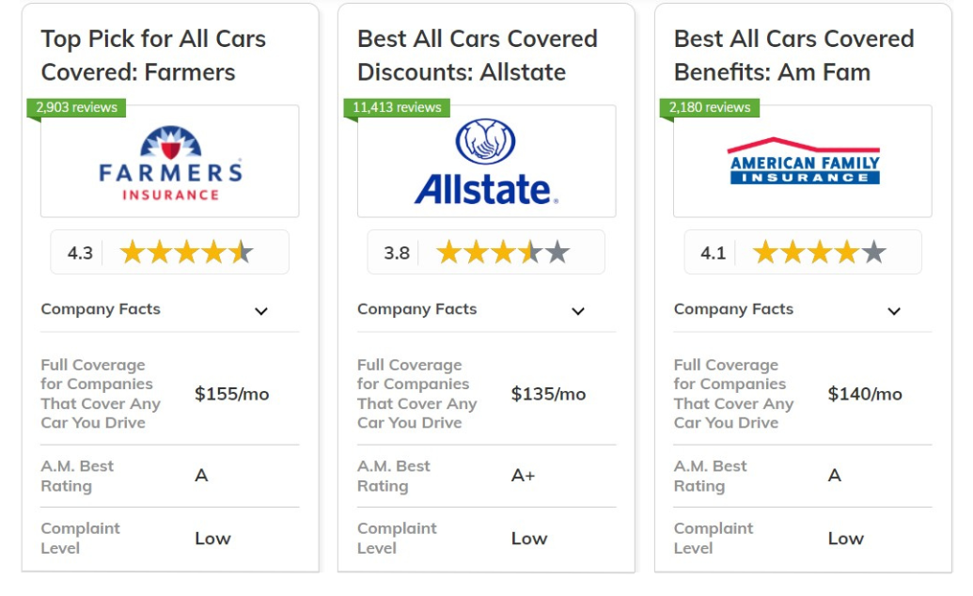This screenshot has height=596, width=973.
Task: Expand Company Facts chevron under Allstate
Action: click(x=578, y=311)
